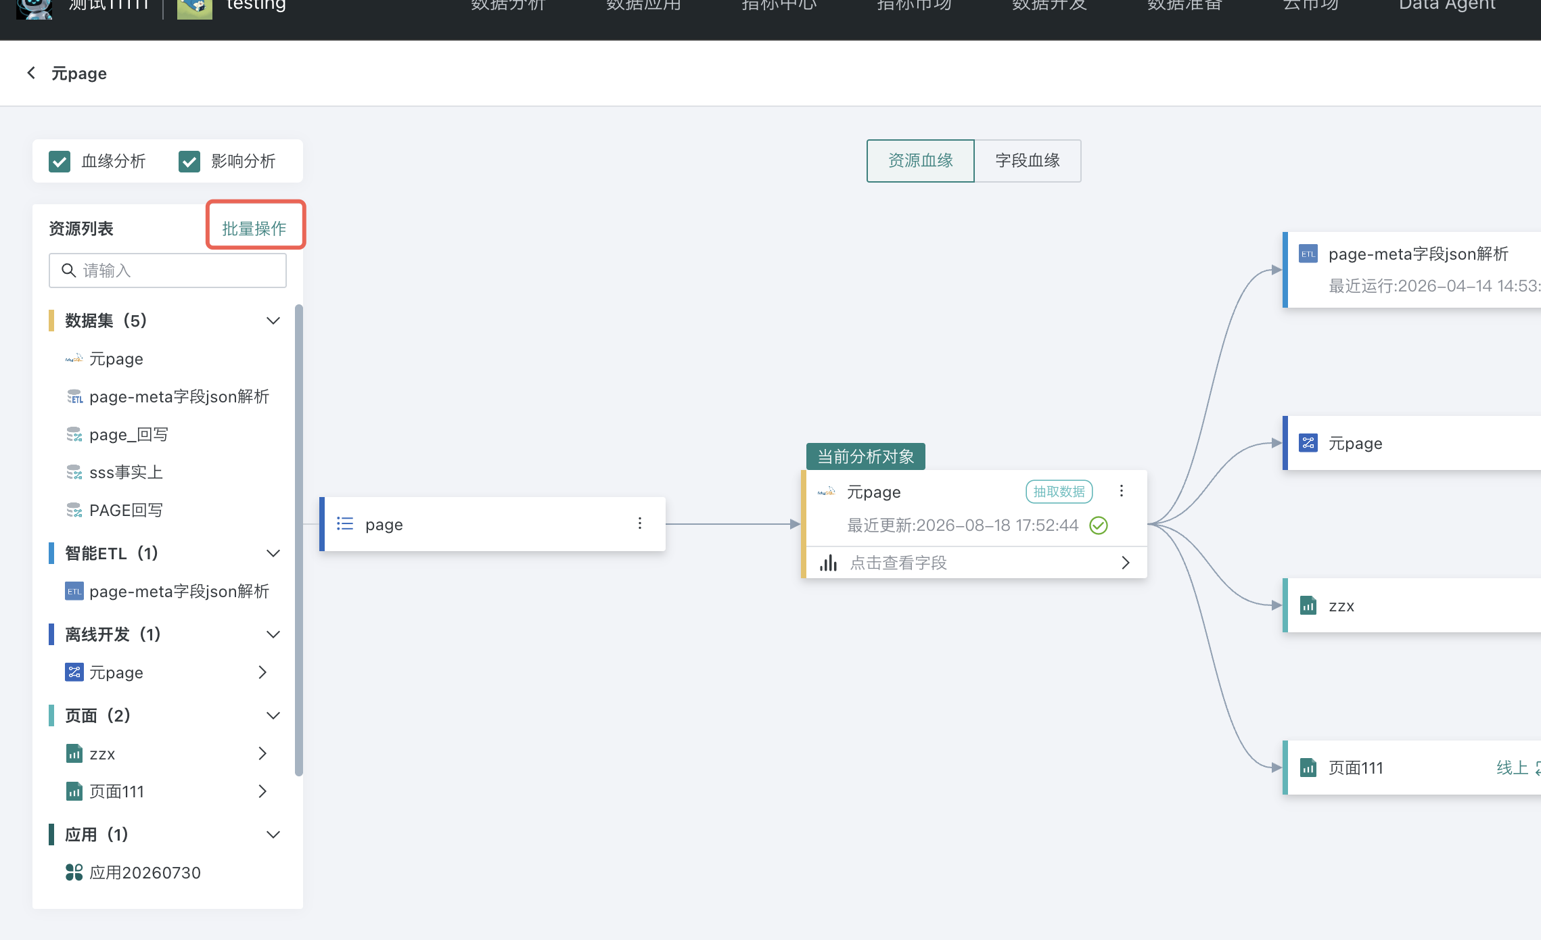
Task: Select 应用20260730 in resource list
Action: pos(145,872)
